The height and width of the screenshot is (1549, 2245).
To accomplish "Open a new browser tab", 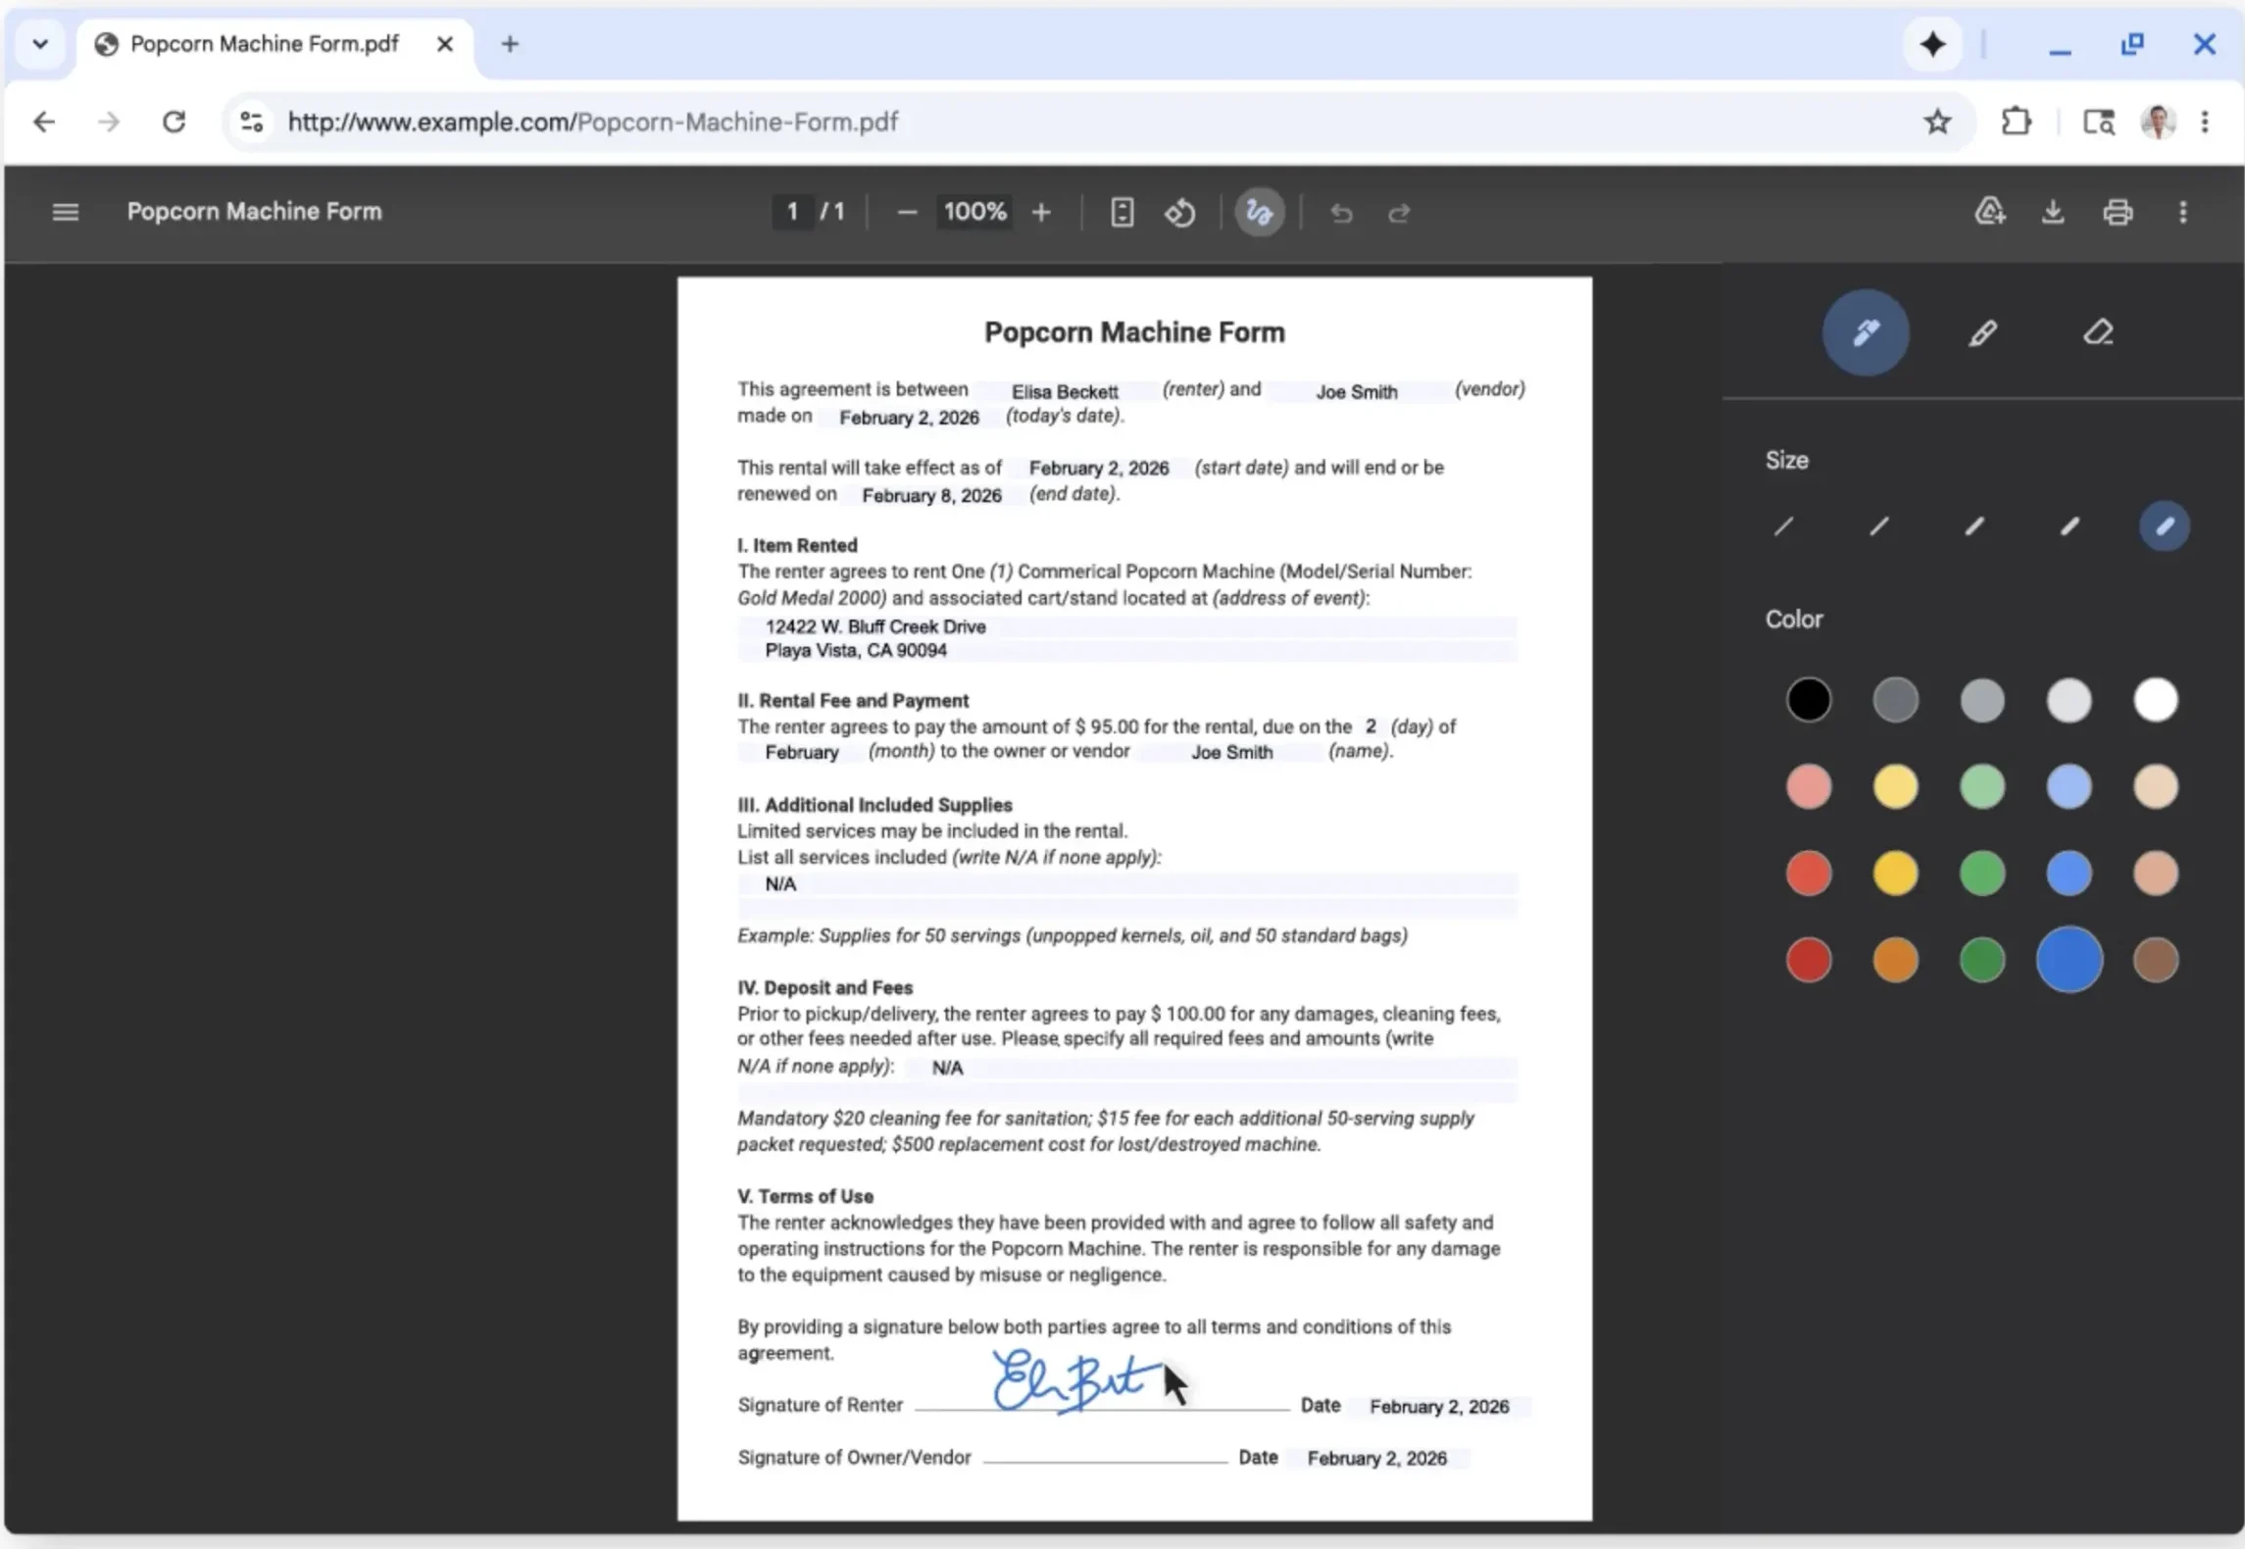I will click(x=510, y=44).
